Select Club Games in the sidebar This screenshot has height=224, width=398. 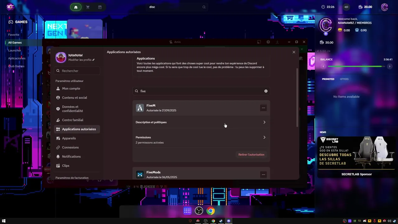(x=16, y=66)
